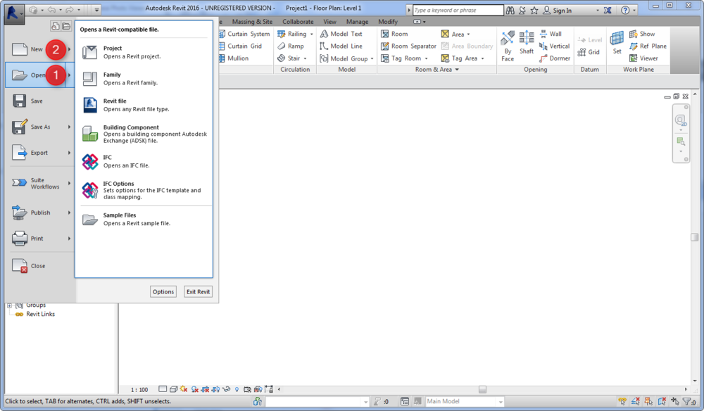
Task: Click the Set work plane tool
Action: tap(617, 43)
